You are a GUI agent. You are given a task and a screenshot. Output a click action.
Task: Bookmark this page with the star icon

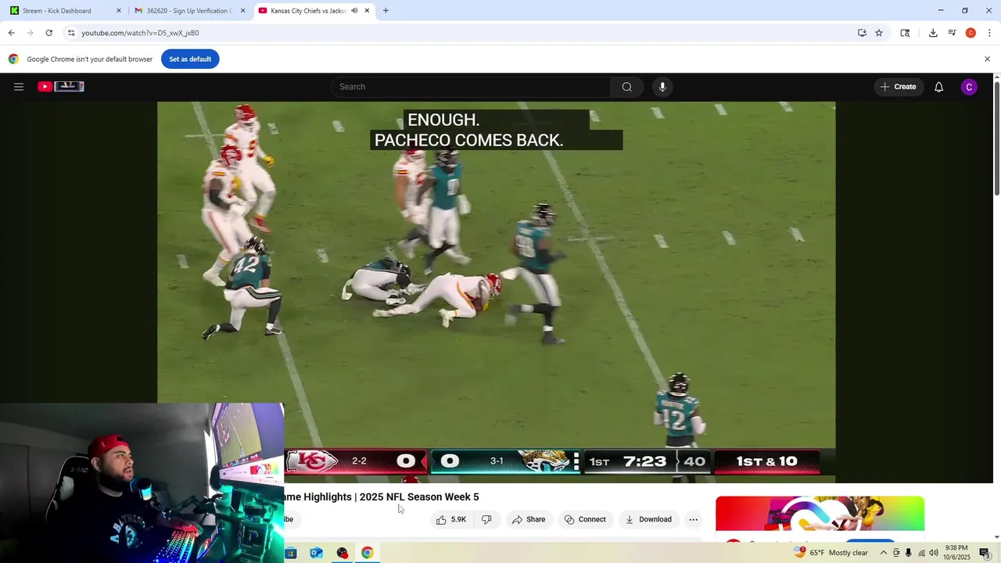click(879, 33)
